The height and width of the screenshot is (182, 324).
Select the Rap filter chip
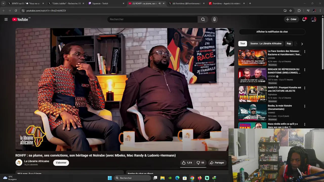289,43
